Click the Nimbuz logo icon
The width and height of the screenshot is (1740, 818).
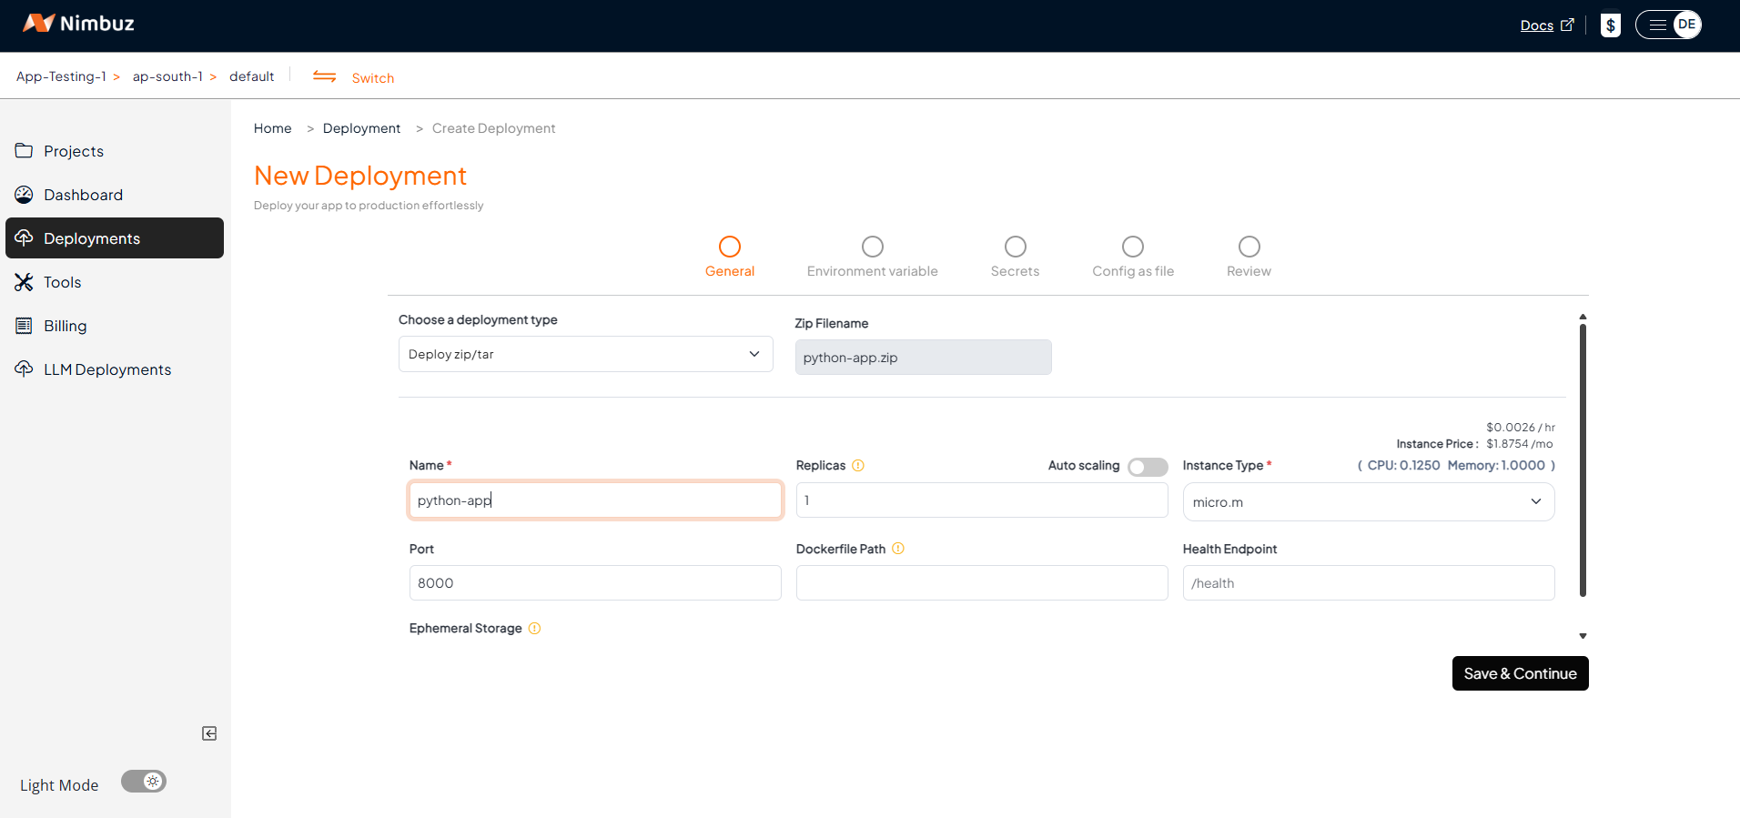coord(38,24)
